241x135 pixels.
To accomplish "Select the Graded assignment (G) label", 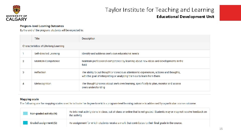I will coord(44,123).
